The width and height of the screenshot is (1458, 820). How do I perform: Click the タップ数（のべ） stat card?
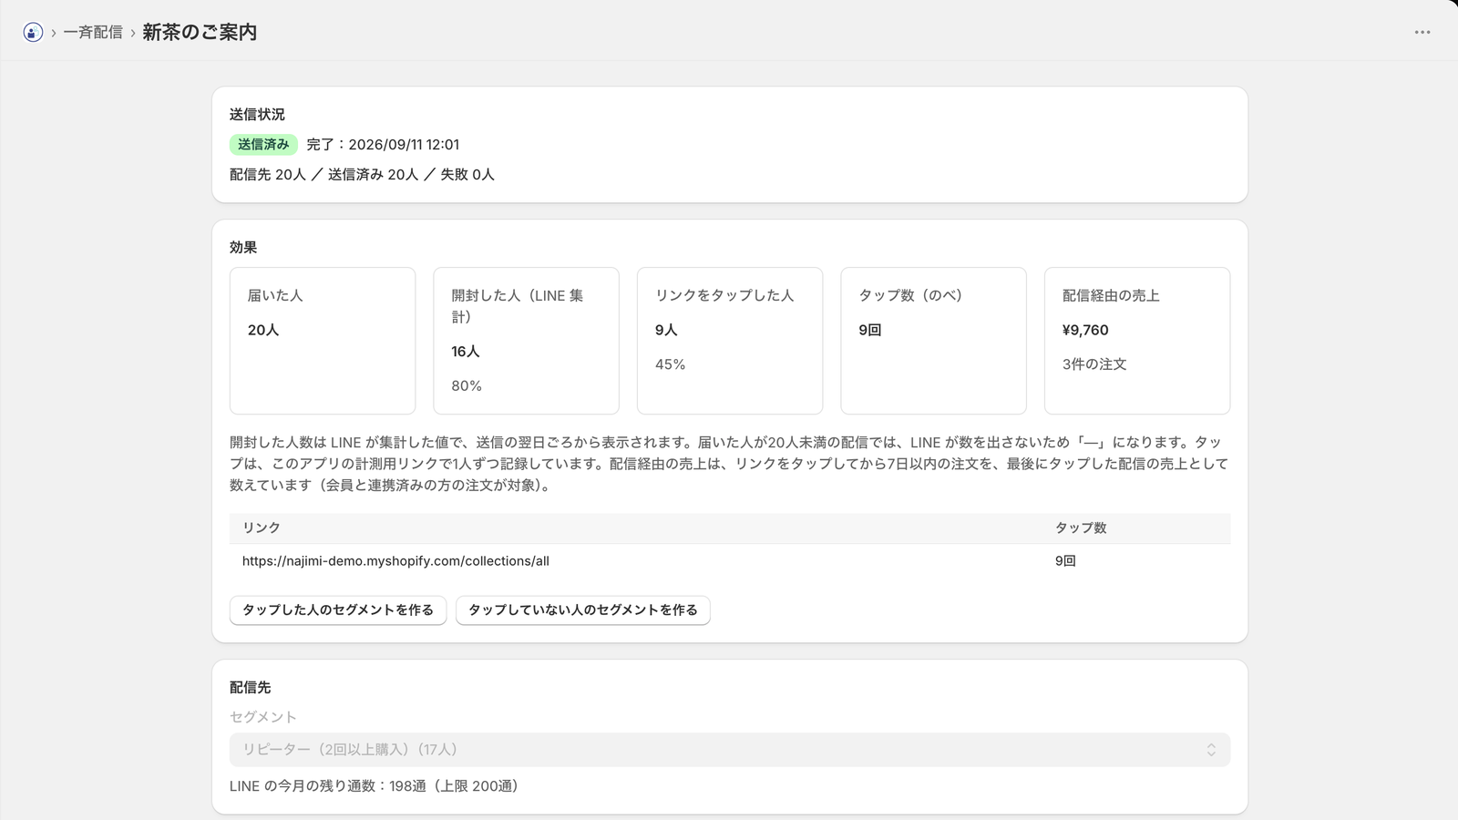pyautogui.click(x=934, y=341)
